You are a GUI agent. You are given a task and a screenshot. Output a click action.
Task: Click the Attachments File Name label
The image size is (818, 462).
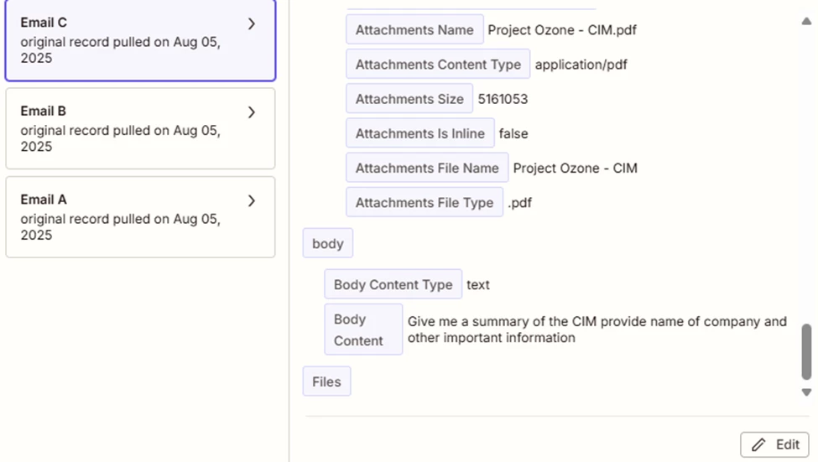tap(427, 168)
